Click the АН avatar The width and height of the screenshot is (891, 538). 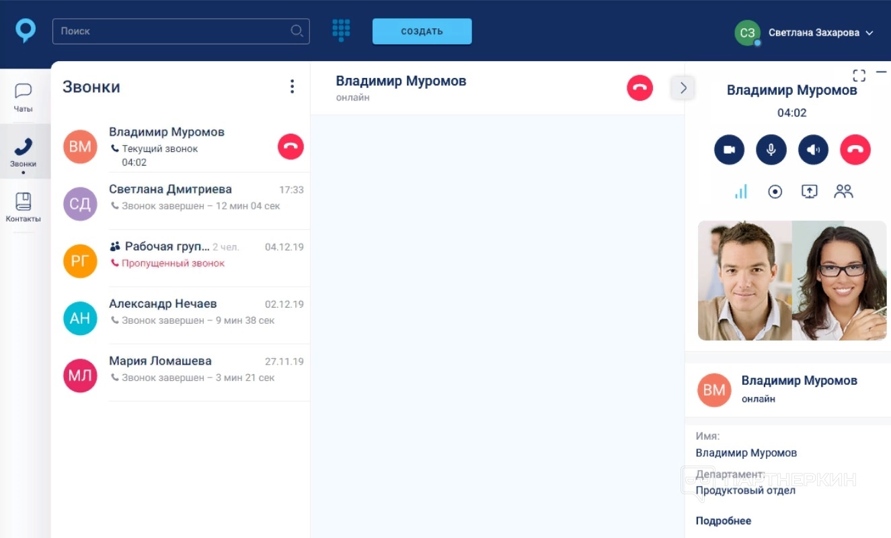point(80,318)
